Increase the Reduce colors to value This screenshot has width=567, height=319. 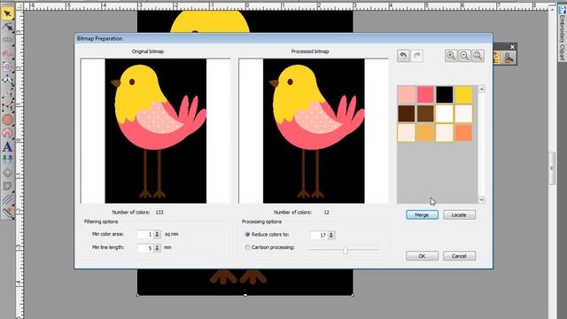pos(331,233)
